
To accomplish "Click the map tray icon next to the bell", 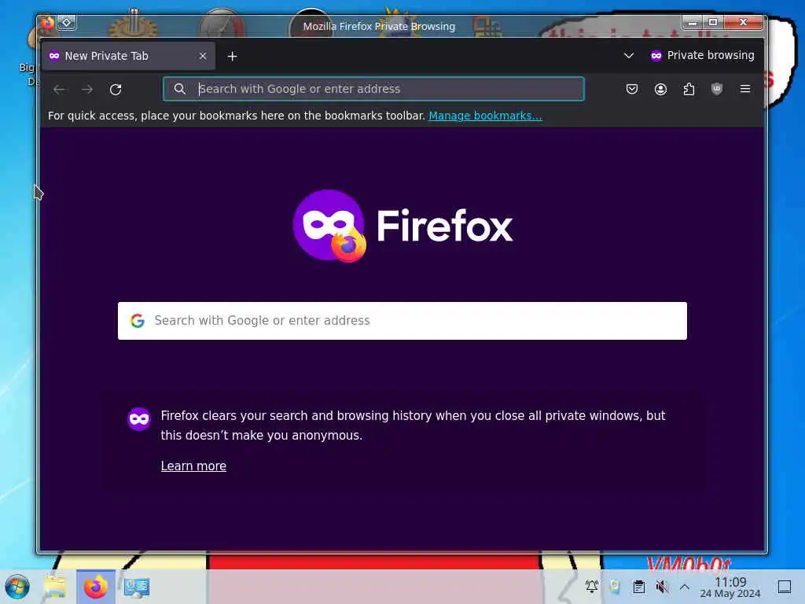I will [615, 586].
